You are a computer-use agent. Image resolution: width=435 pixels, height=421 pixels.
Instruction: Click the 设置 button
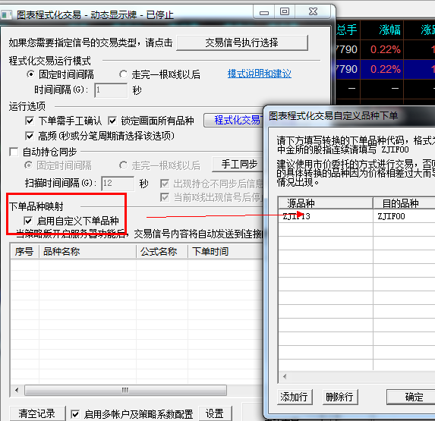[215, 413]
